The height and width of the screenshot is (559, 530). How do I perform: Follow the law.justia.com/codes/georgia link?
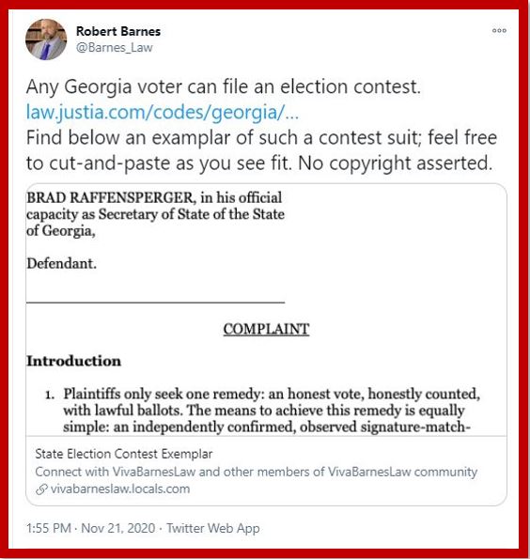pos(163,112)
